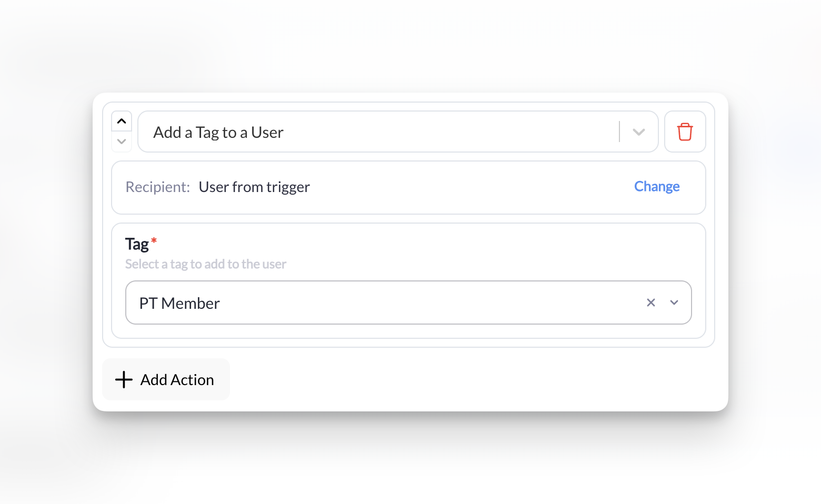The image size is (821, 504).
Task: Click the Recipient label
Action: click(156, 187)
